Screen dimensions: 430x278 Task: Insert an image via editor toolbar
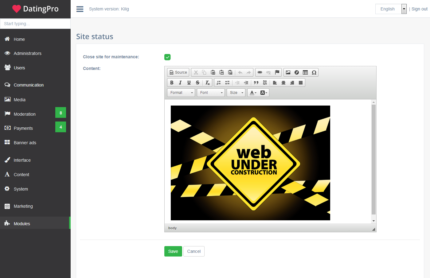pyautogui.click(x=288, y=72)
